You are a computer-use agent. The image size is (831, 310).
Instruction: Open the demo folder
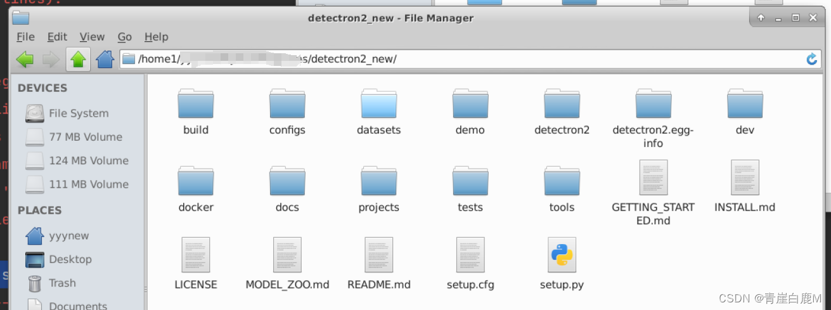pos(470,103)
